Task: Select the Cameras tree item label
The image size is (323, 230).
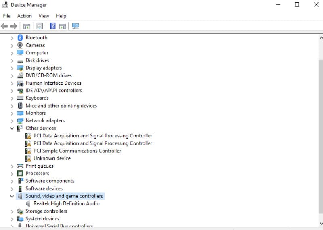Action: coord(35,45)
